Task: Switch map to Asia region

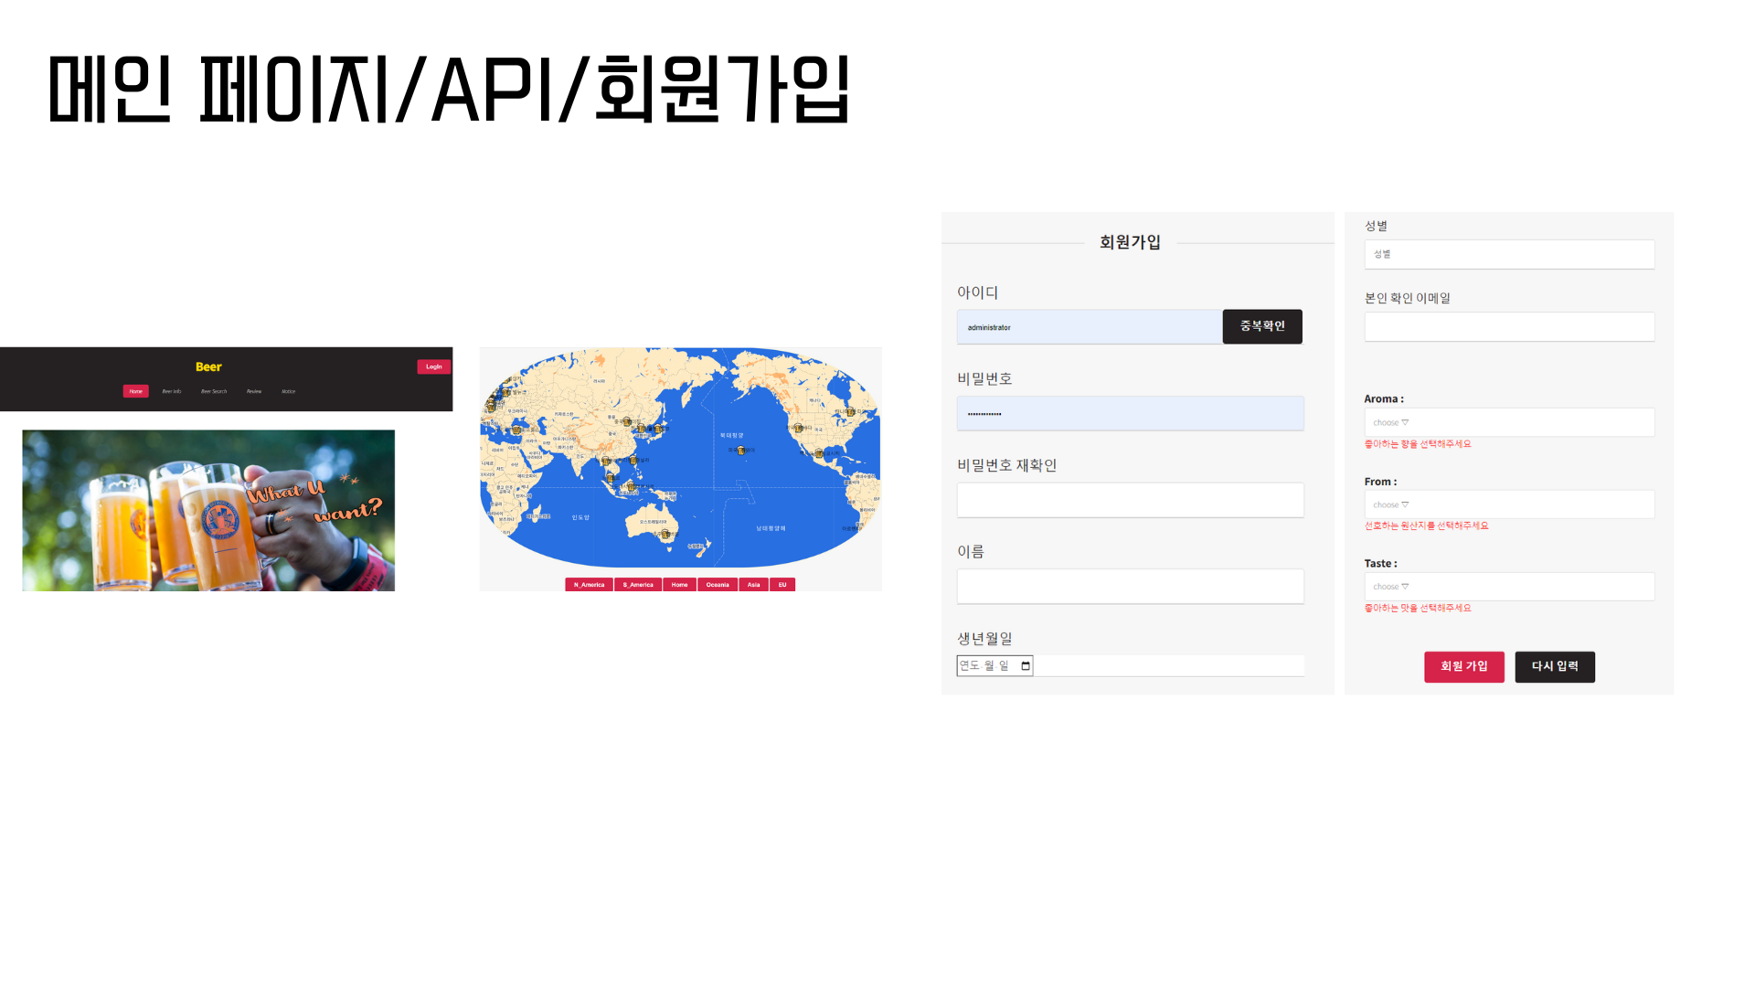Action: (x=753, y=585)
